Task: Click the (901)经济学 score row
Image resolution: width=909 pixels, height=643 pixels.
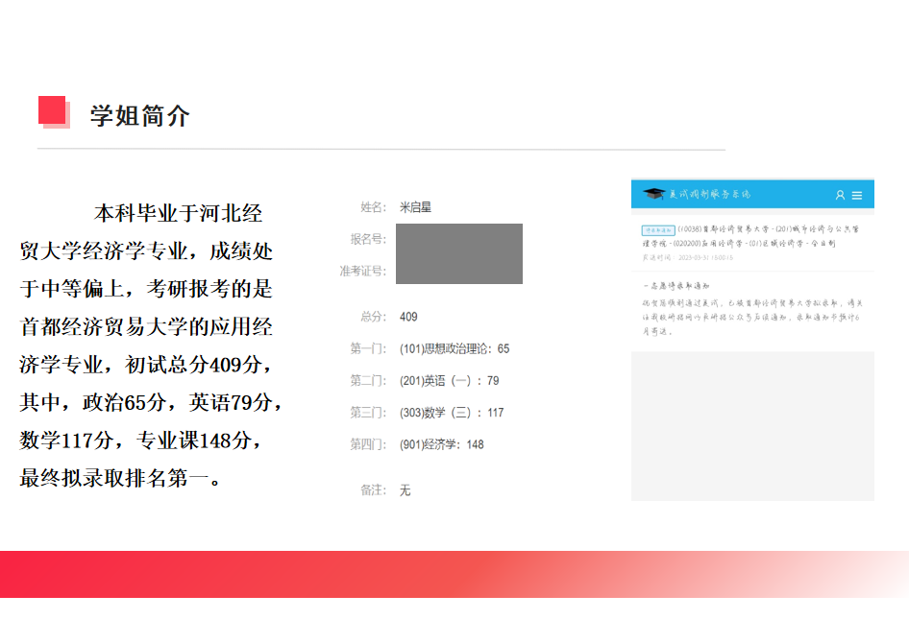Action: click(x=442, y=444)
